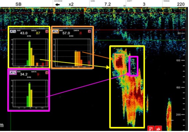
Task: Select the SHIFT 3 field
Action: [x=144, y=4]
